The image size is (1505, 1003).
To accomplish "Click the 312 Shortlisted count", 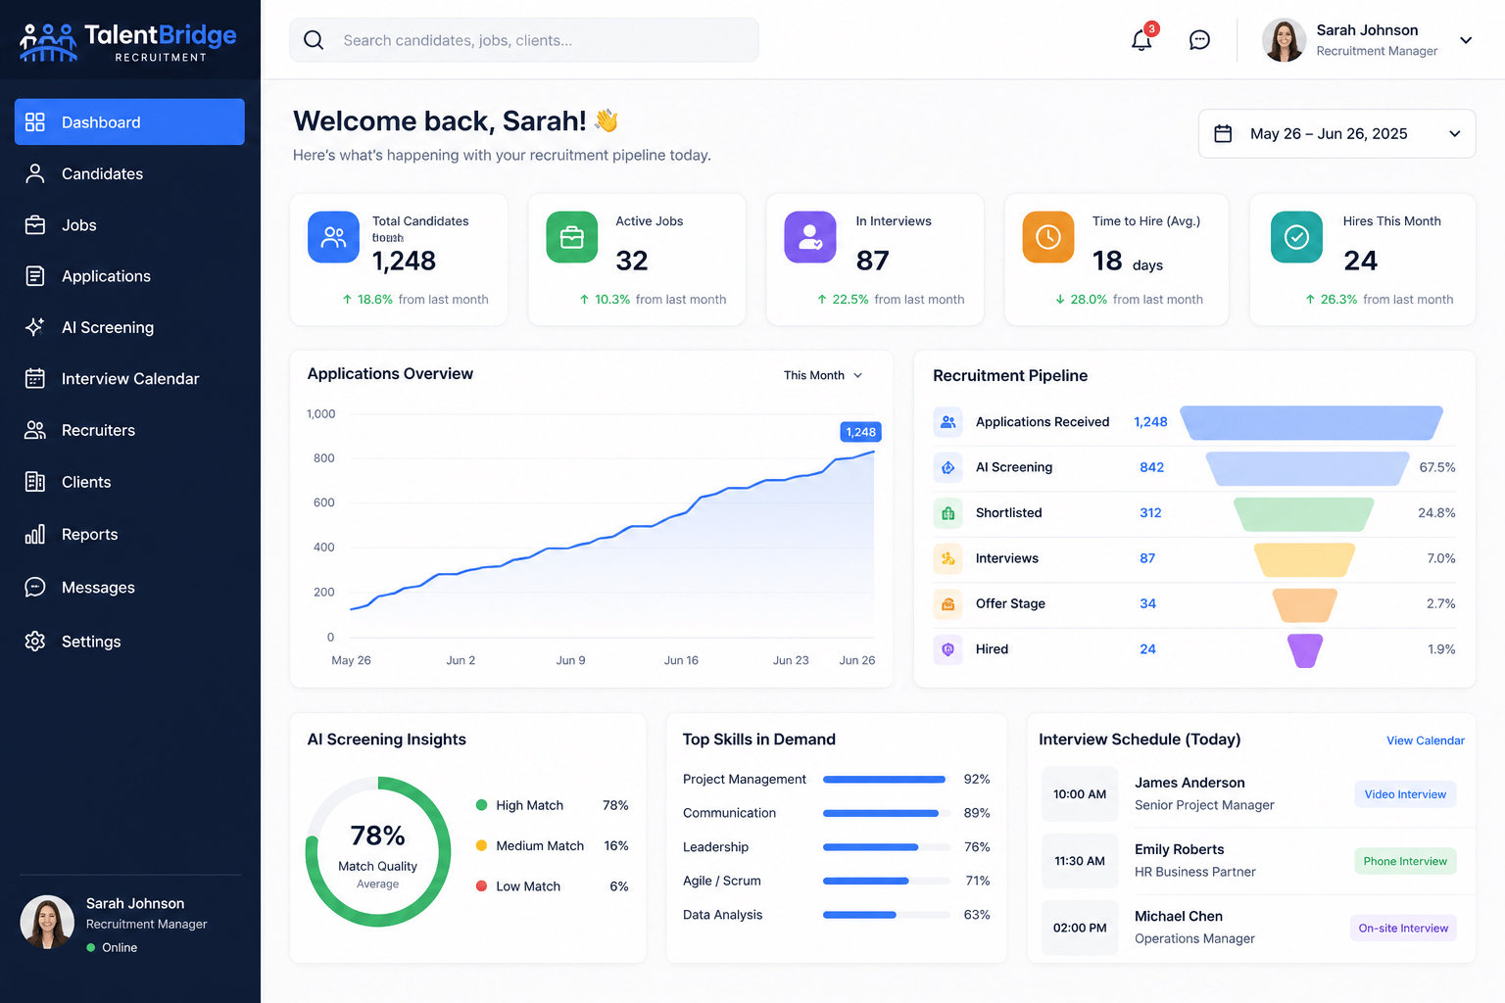I will (1151, 512).
